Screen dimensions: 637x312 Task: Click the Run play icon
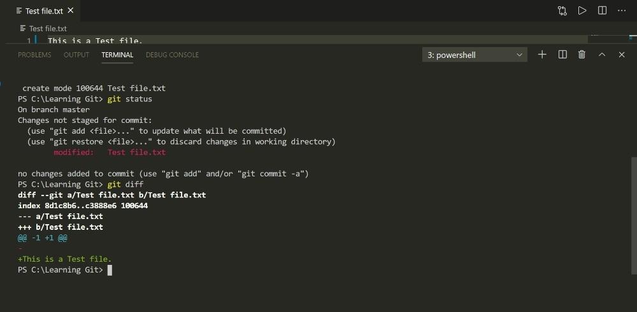click(582, 11)
